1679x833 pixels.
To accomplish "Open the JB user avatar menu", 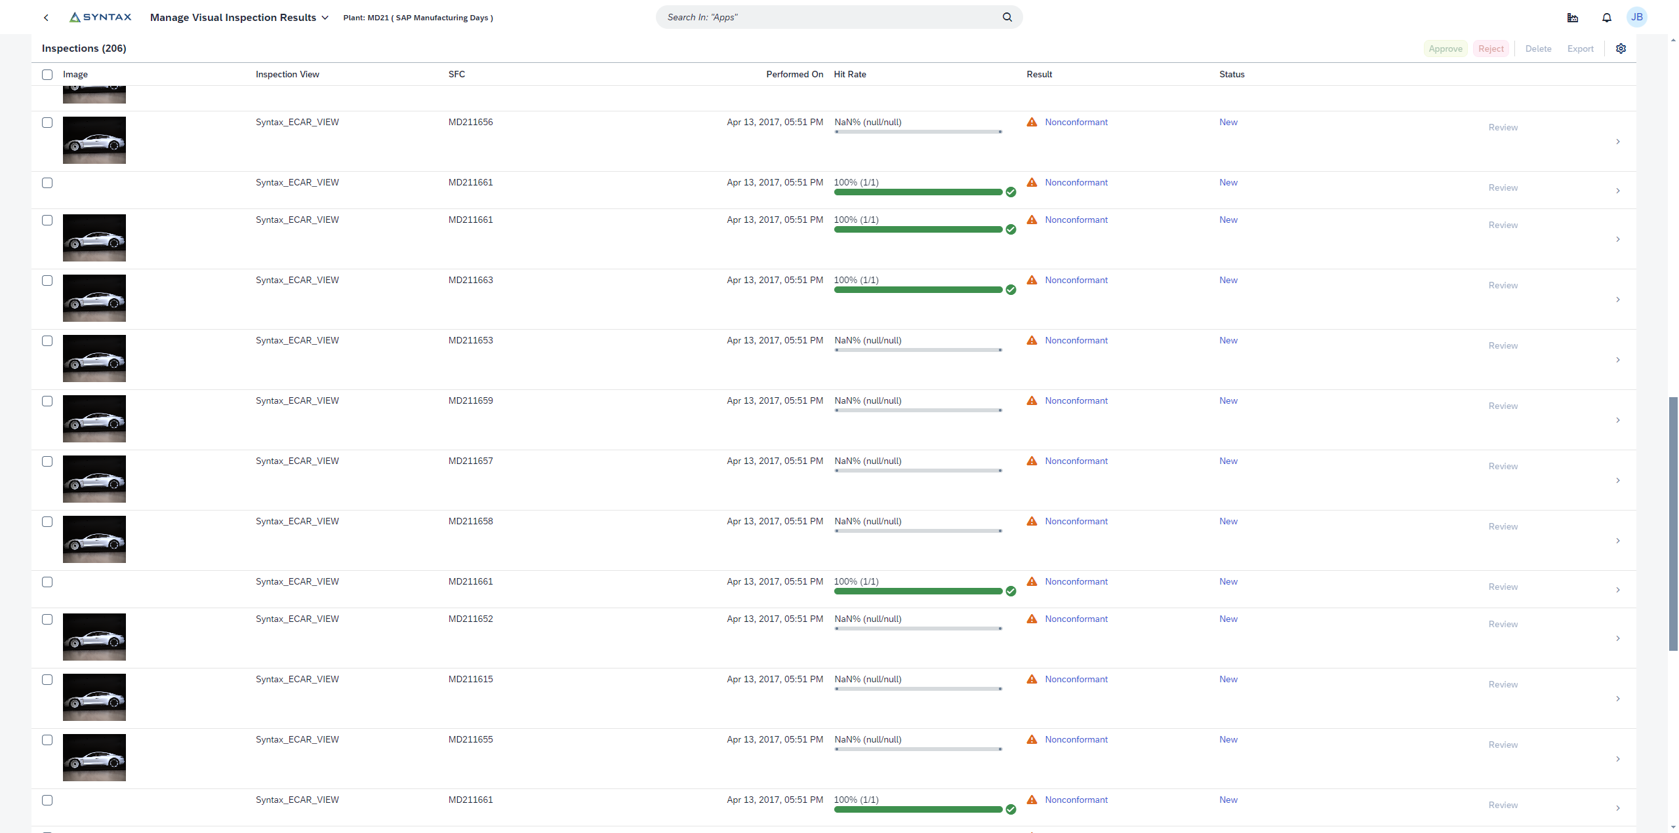I will (x=1636, y=17).
